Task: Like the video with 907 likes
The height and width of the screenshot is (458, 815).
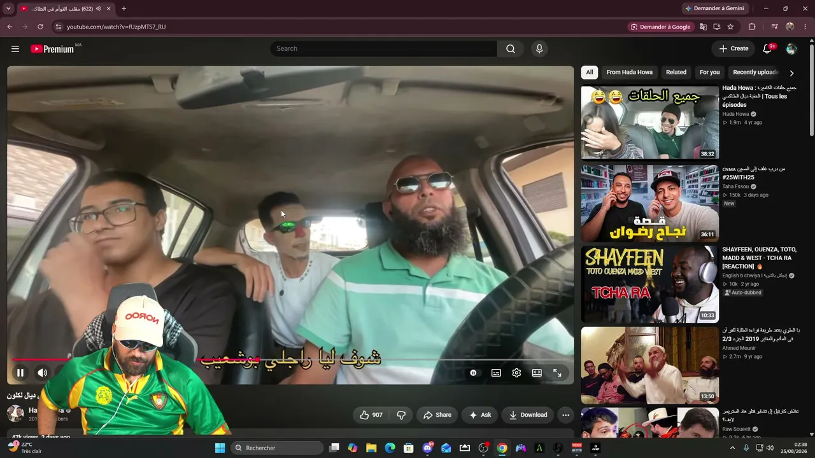Action: pos(371,415)
